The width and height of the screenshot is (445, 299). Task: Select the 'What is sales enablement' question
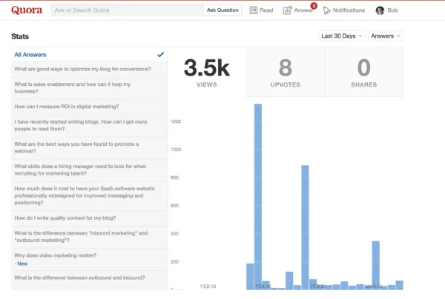point(90,88)
